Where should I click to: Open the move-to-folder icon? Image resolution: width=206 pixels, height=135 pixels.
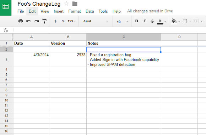pyautogui.click(x=75, y=4)
